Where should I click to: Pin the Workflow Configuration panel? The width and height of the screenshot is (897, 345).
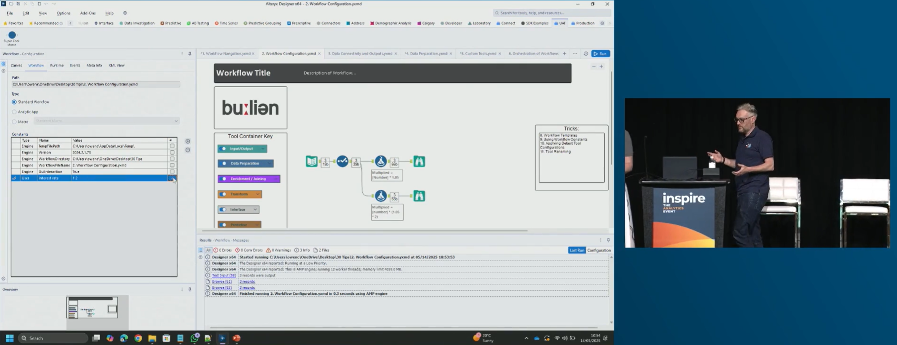[190, 54]
